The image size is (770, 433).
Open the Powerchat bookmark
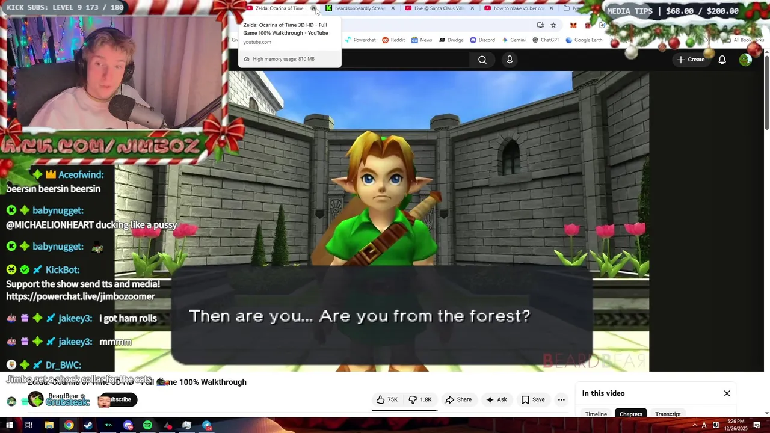pos(360,40)
